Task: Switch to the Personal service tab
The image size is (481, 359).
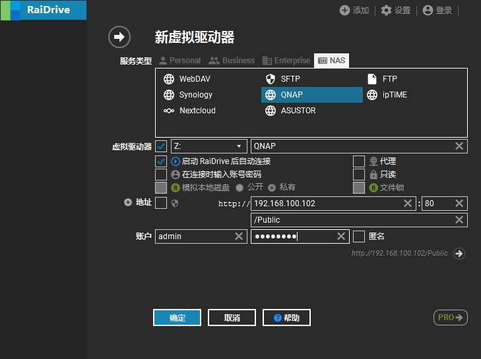Action: pyautogui.click(x=179, y=61)
